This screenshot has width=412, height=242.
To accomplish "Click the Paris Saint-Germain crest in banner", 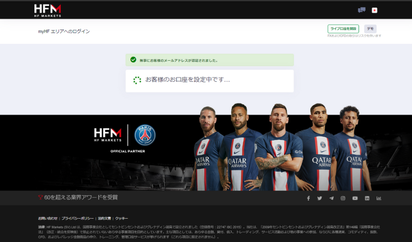I will pyautogui.click(x=145, y=135).
